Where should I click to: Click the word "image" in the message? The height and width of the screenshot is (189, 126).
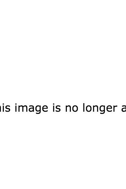coord(31,108)
